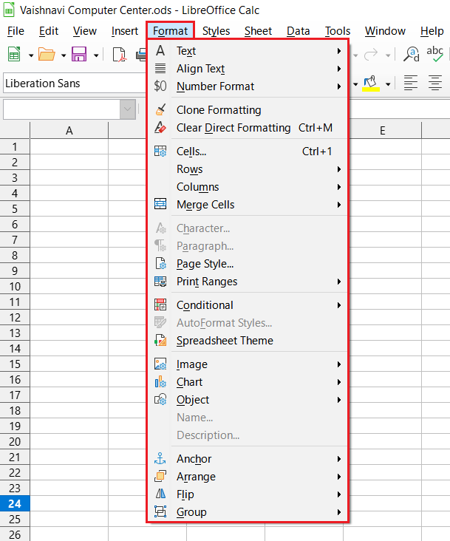Screen dimensions: 450x541
Task: Click the Name Box input field
Action: click(62, 109)
